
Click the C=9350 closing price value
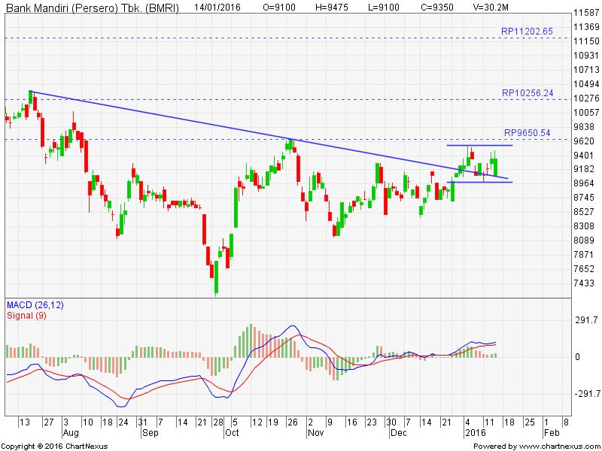click(x=435, y=7)
